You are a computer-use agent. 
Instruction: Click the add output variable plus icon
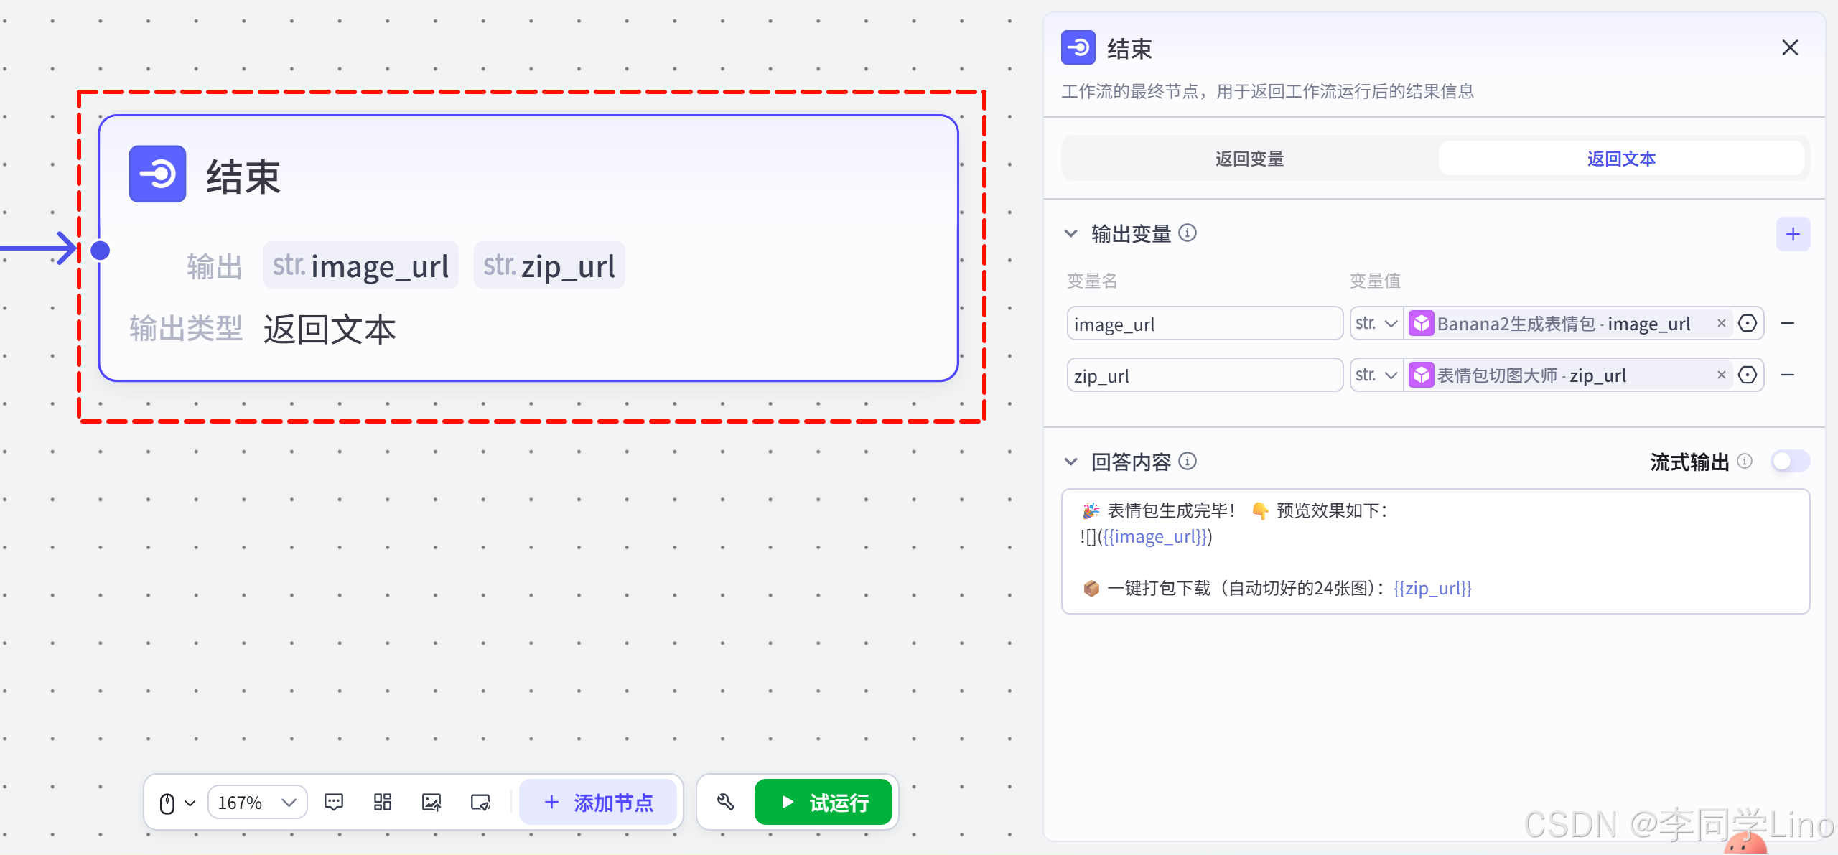pos(1793,234)
